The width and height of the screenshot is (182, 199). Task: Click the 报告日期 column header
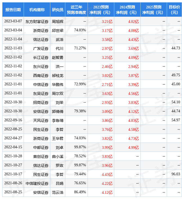(13, 10)
